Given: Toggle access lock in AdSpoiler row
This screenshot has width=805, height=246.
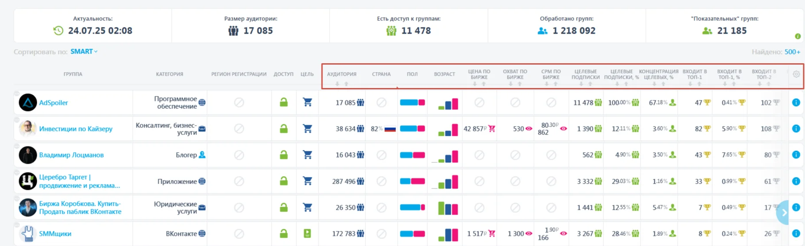Looking at the screenshot, I should tap(284, 103).
